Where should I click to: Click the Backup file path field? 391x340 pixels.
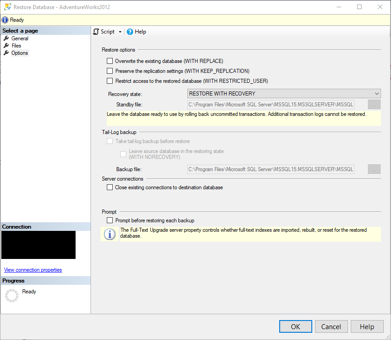click(271, 169)
